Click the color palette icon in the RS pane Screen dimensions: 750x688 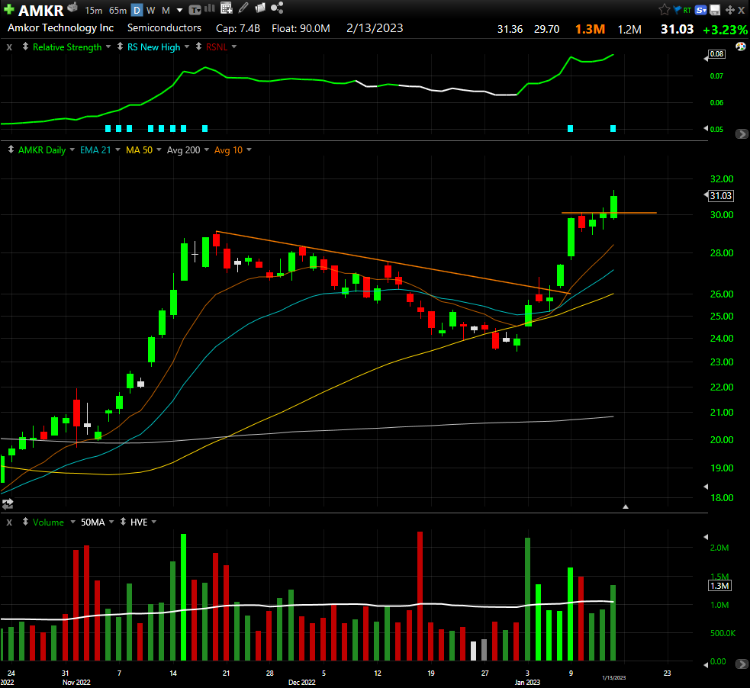click(740, 47)
